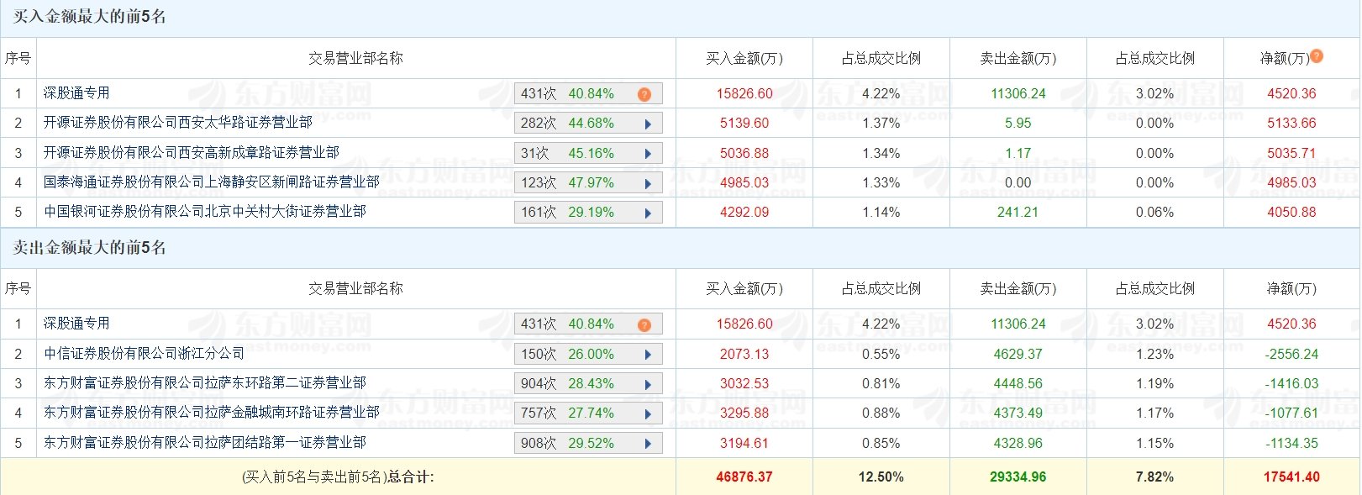1362x495 pixels.
Task: Open 中信证券股份有限公司浙江分公司 link
Action: (145, 354)
